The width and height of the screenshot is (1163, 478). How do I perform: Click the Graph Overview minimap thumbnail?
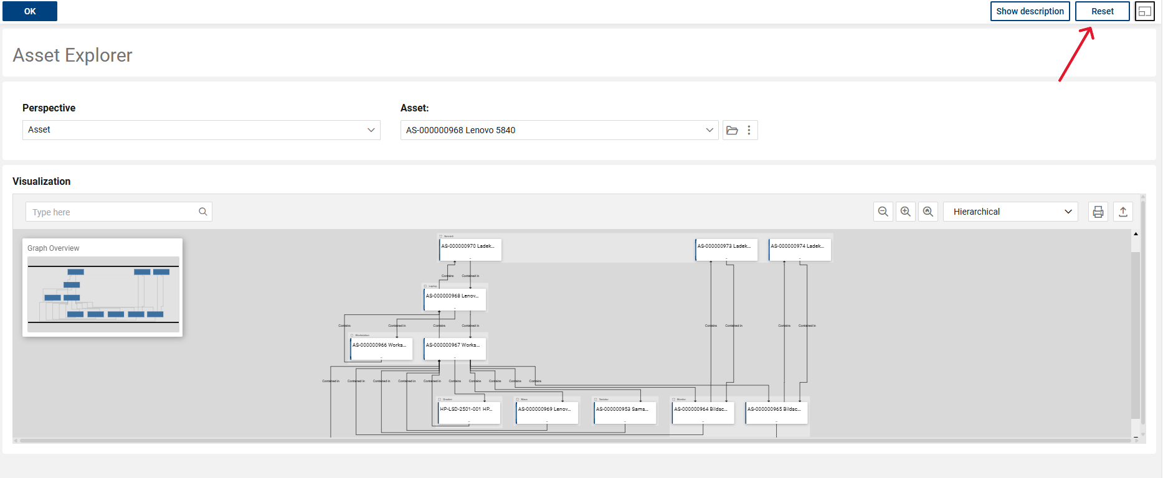(x=103, y=294)
